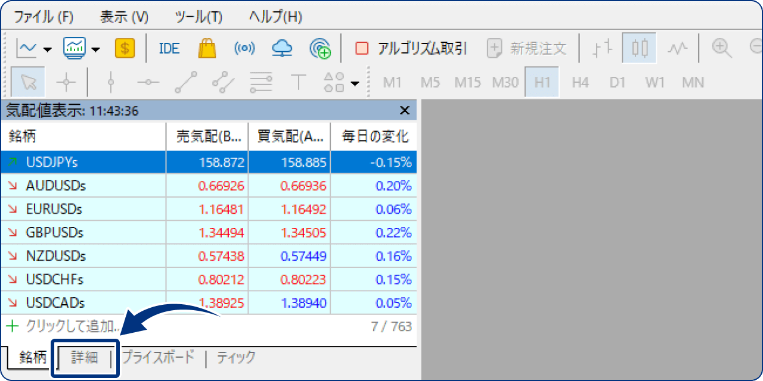The width and height of the screenshot is (763, 381).
Task: Switch chart to candlestick display
Action: (638, 48)
